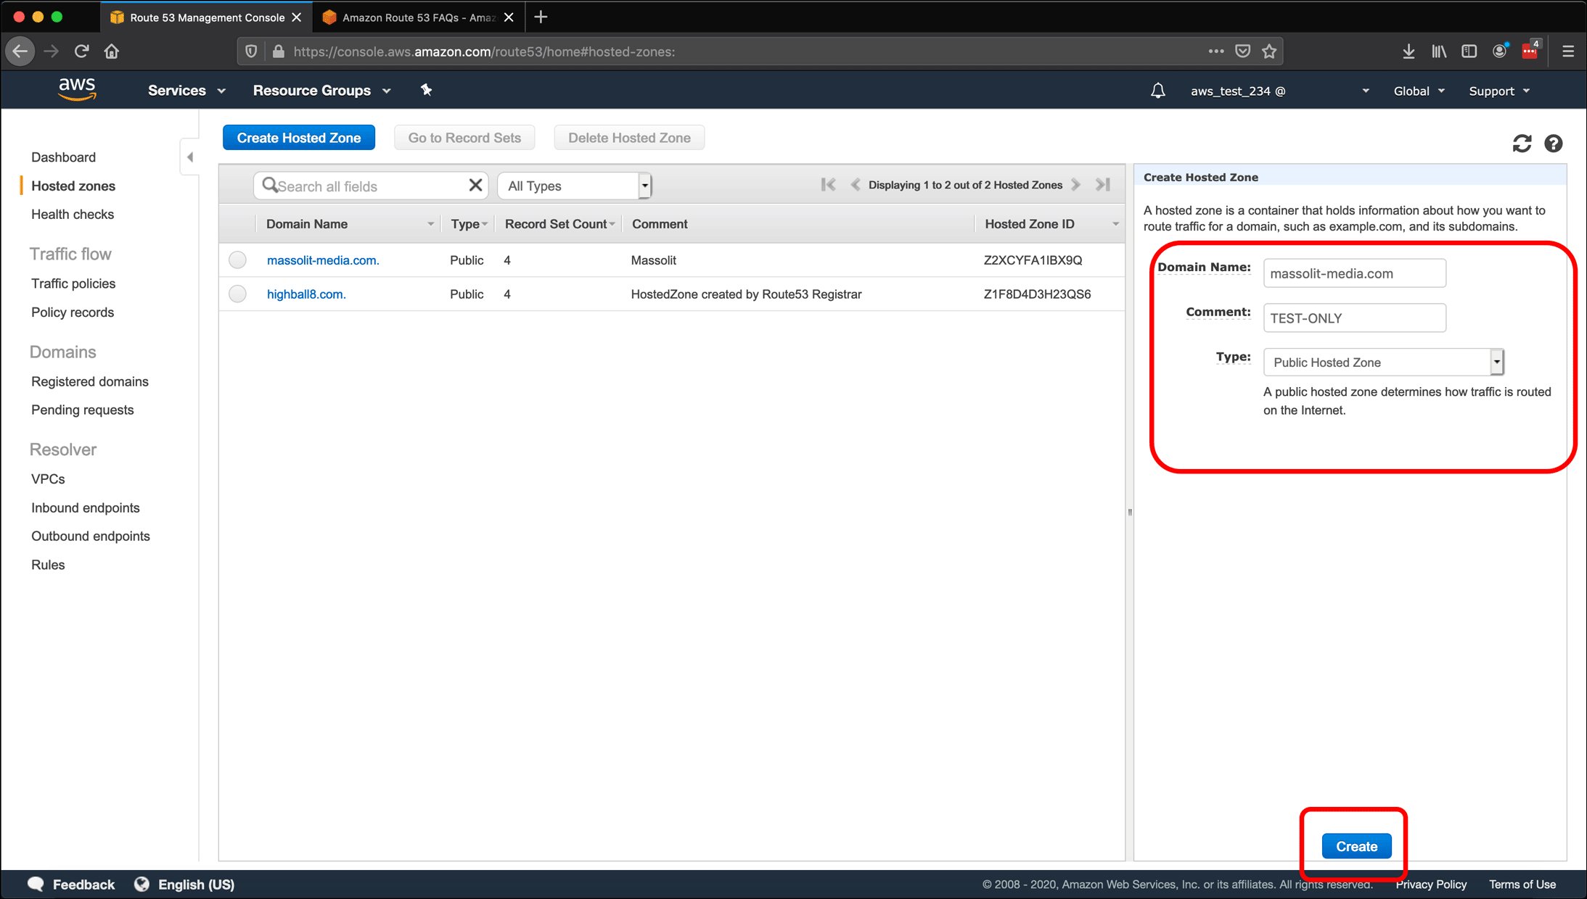The height and width of the screenshot is (899, 1587).
Task: Open Health checks in the sidebar
Action: [73, 214]
